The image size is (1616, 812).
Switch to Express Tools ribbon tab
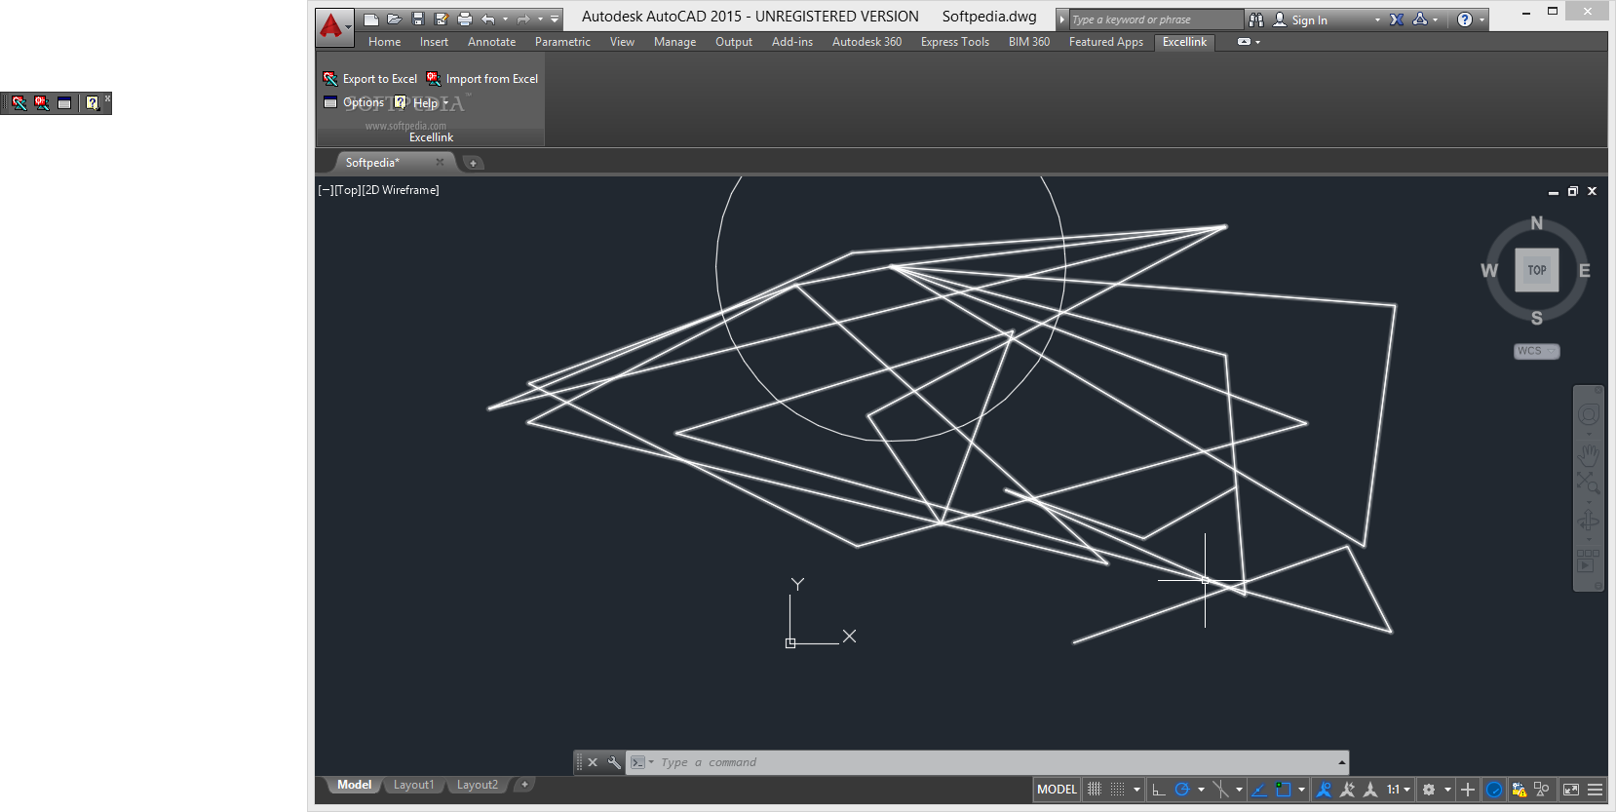point(954,42)
